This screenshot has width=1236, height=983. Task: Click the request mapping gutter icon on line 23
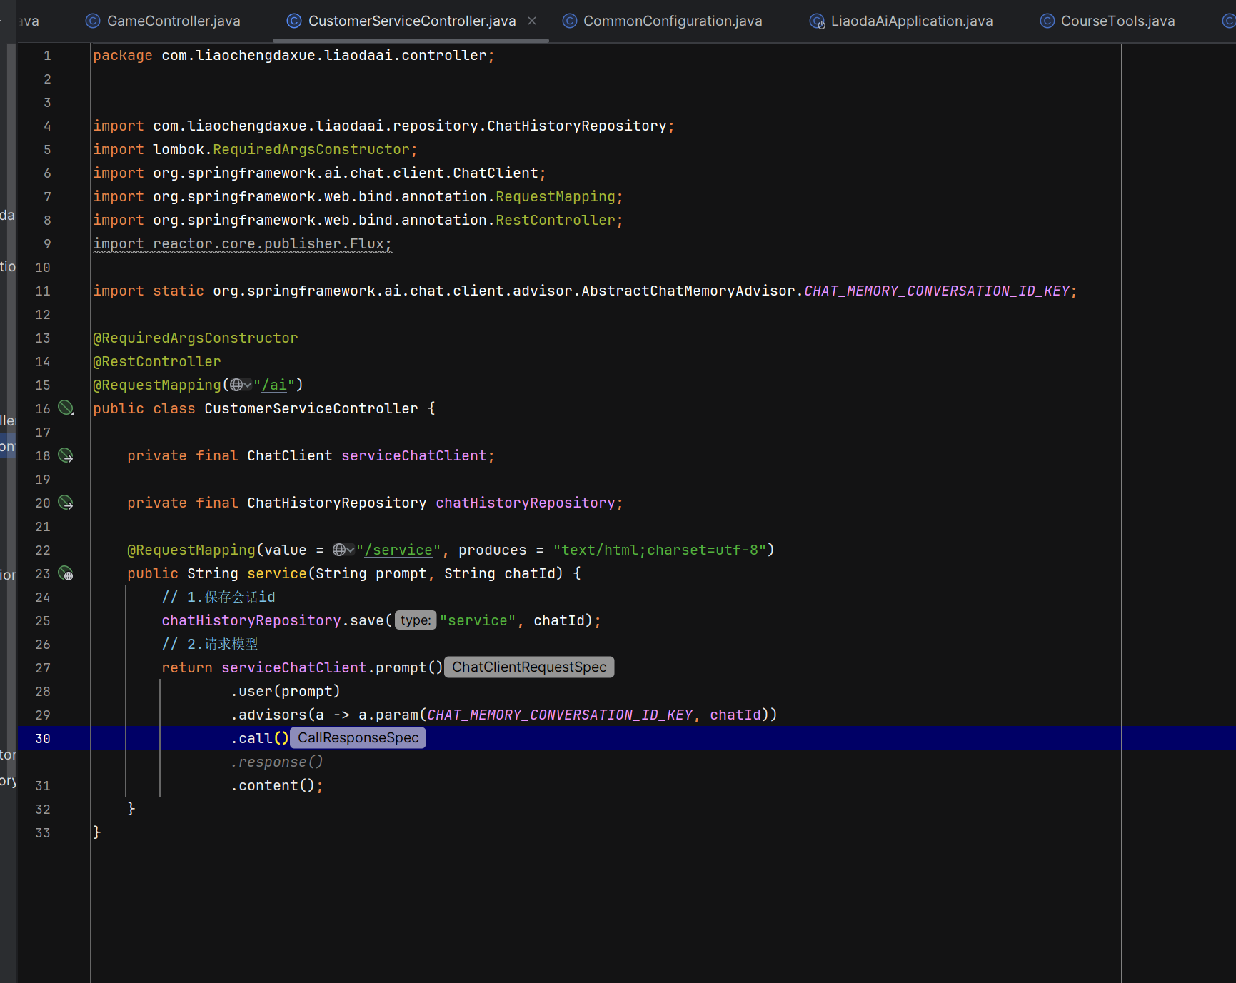pos(65,573)
